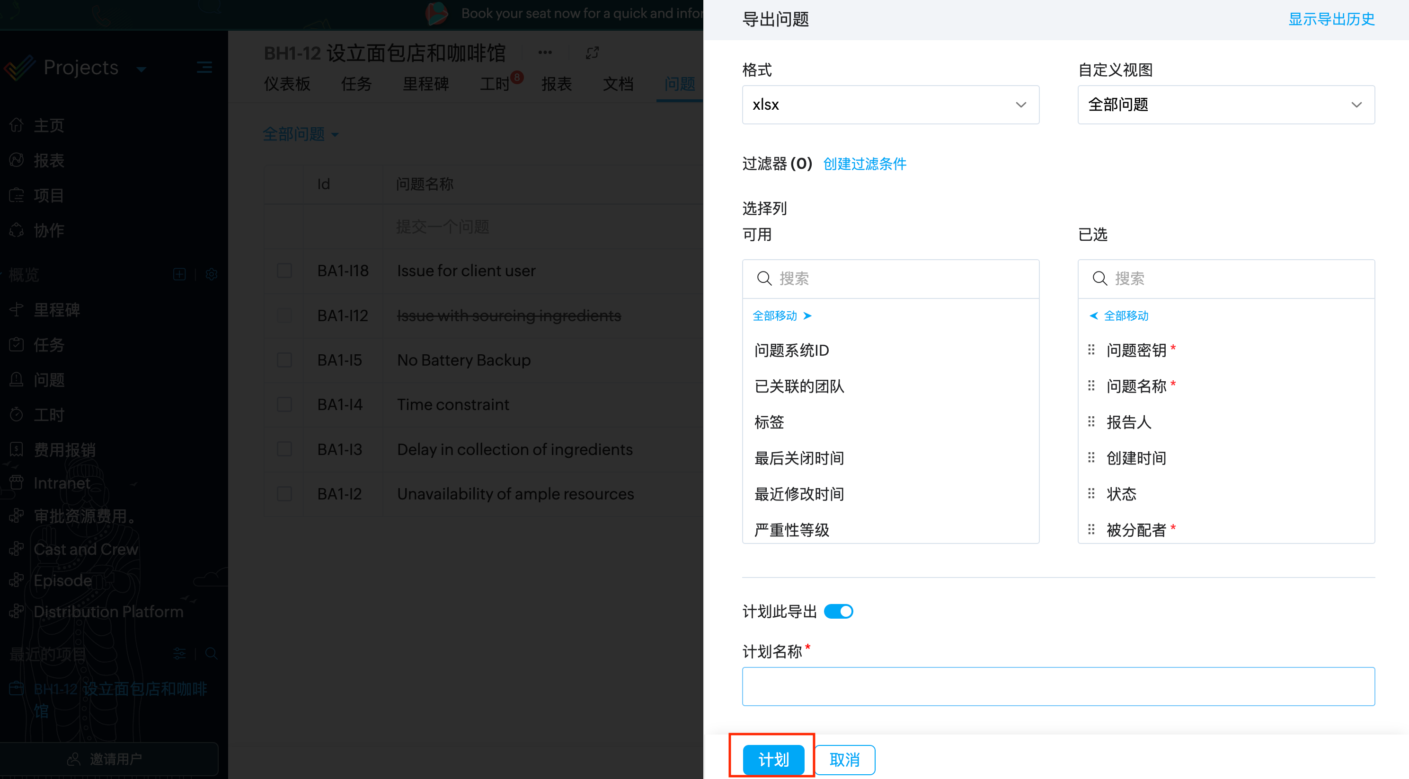Open 显示导出历史 link
1409x779 pixels.
pos(1331,19)
